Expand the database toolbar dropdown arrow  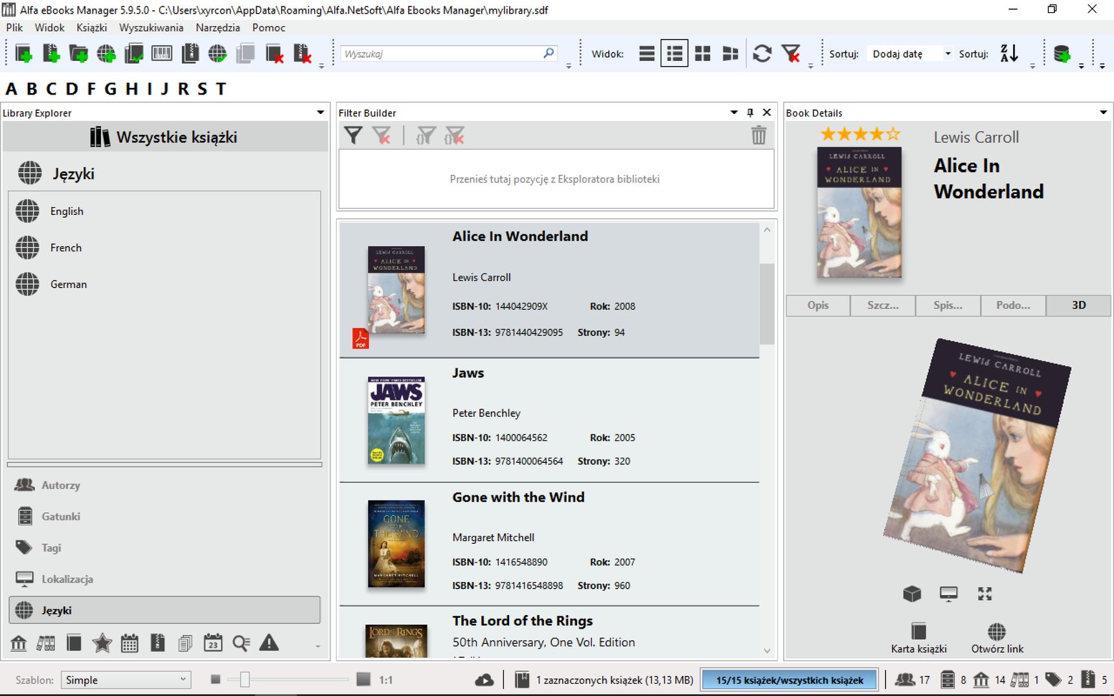(1081, 66)
